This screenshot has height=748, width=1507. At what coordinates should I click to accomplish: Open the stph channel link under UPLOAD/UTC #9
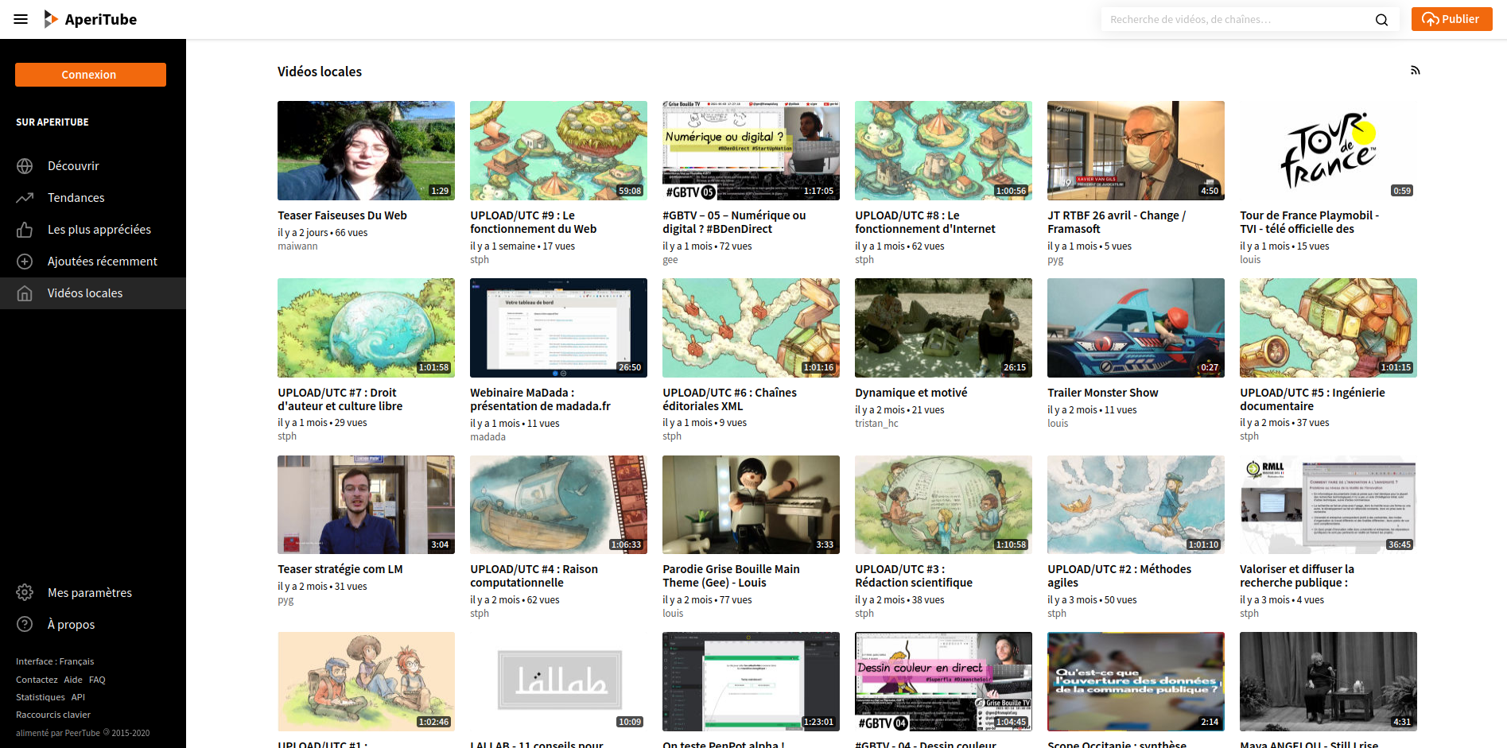480,260
